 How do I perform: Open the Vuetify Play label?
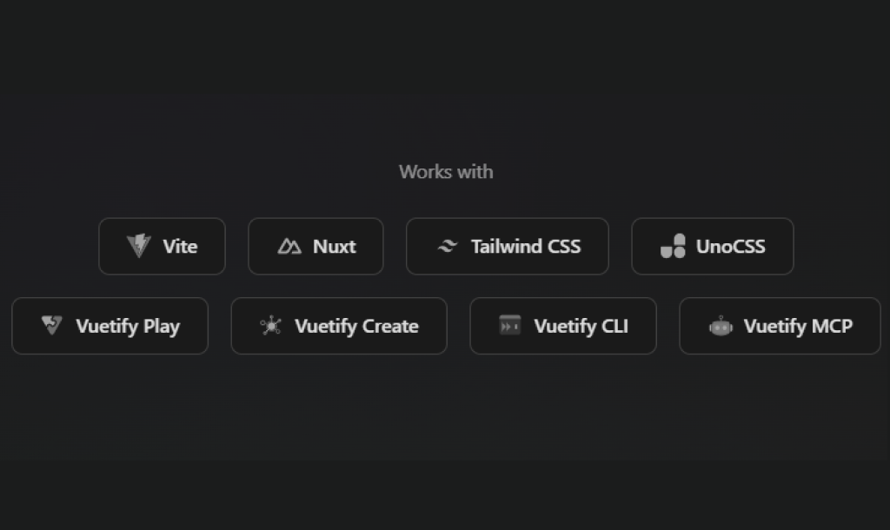(x=128, y=327)
